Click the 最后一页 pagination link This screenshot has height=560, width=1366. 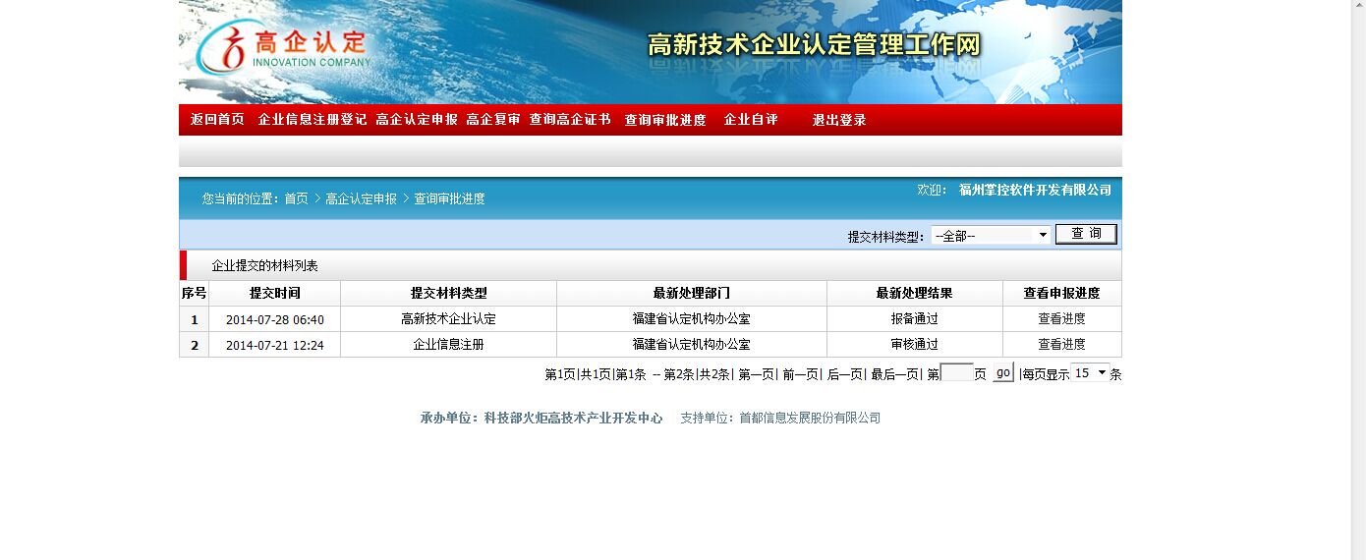click(x=894, y=374)
